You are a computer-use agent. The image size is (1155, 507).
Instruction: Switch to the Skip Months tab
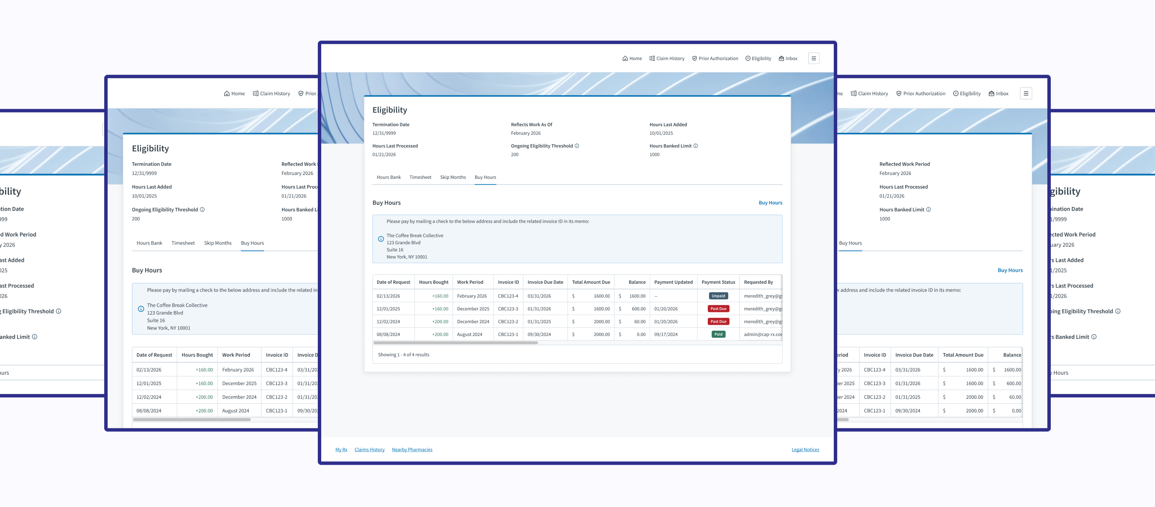click(x=452, y=178)
